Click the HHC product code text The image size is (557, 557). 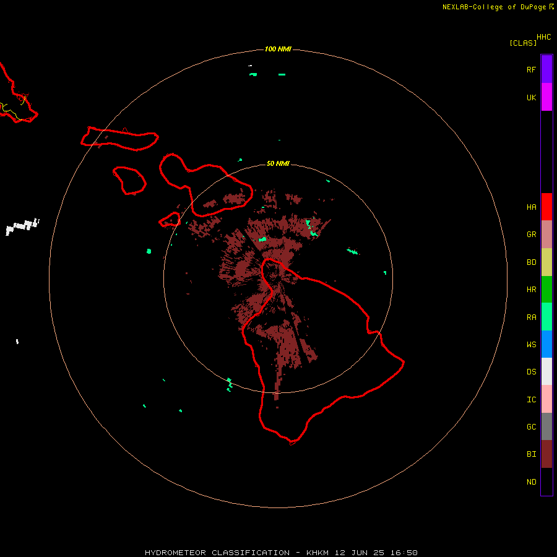click(544, 37)
